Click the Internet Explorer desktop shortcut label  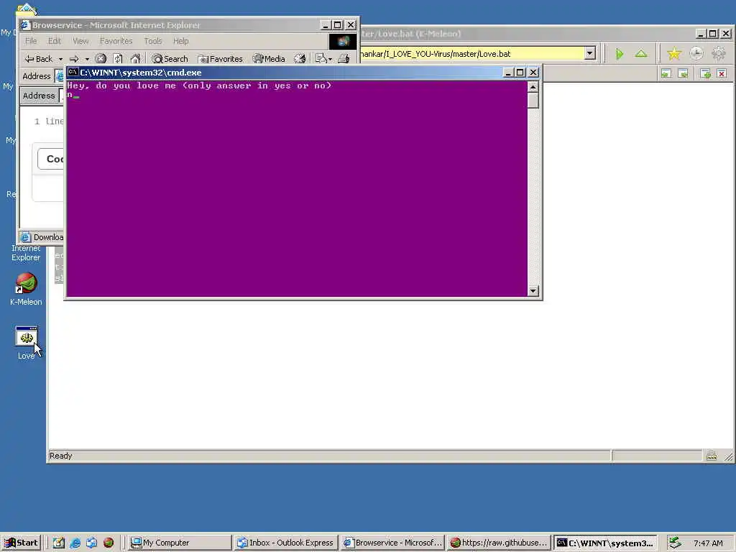click(26, 252)
